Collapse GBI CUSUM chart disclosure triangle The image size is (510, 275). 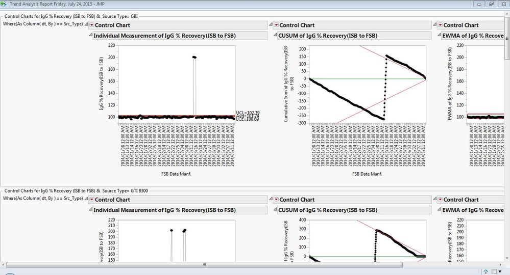(x=275, y=35)
